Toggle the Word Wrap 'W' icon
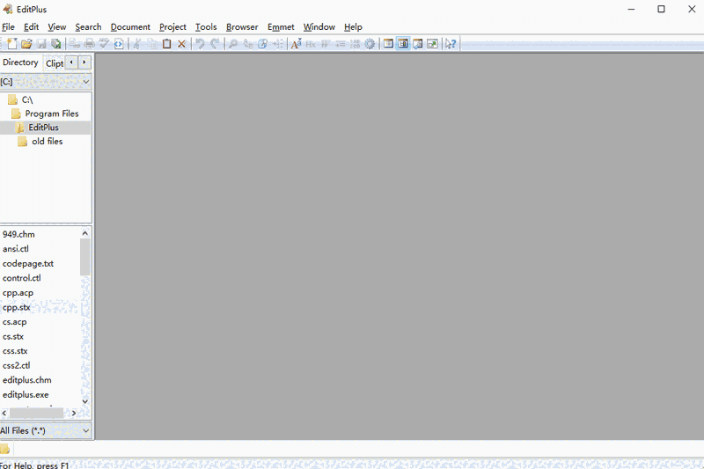Viewport: 704px width, 469px height. click(x=326, y=44)
